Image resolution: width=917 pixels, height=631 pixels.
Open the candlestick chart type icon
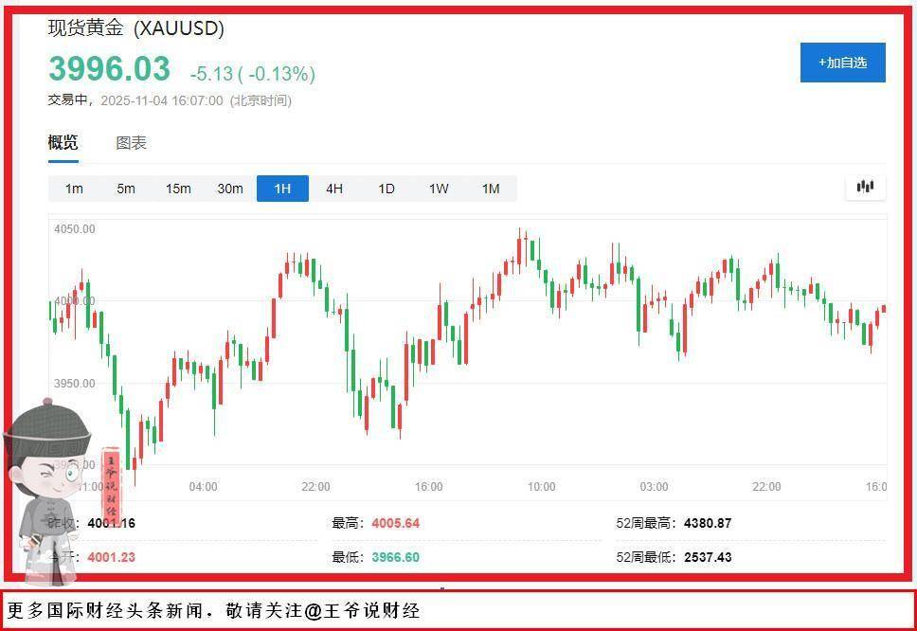click(865, 188)
